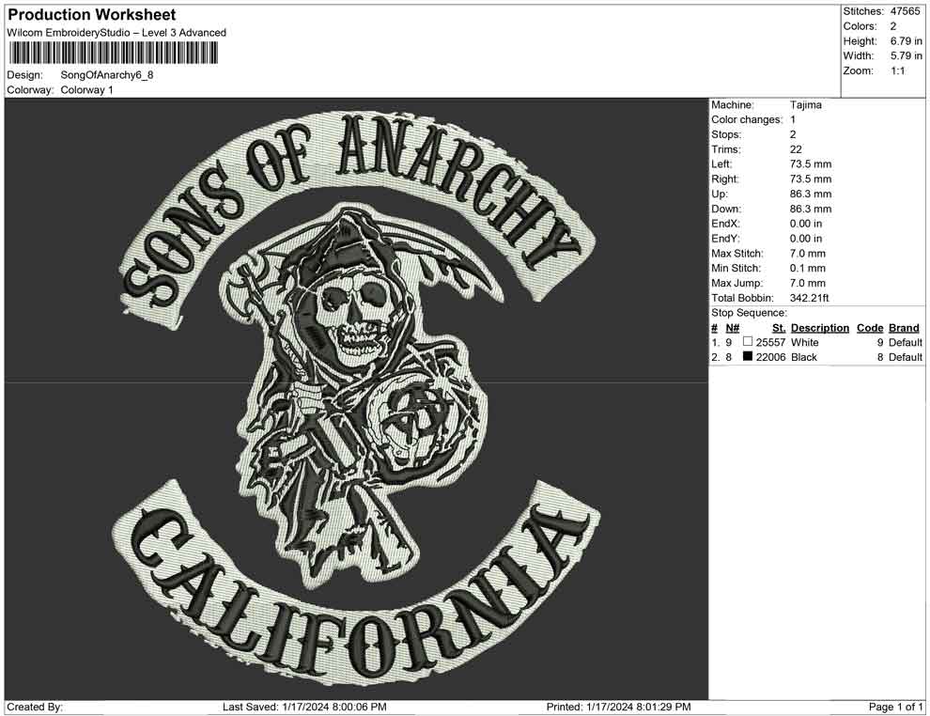
Task: Sort by the Code column header
Action: (x=870, y=327)
